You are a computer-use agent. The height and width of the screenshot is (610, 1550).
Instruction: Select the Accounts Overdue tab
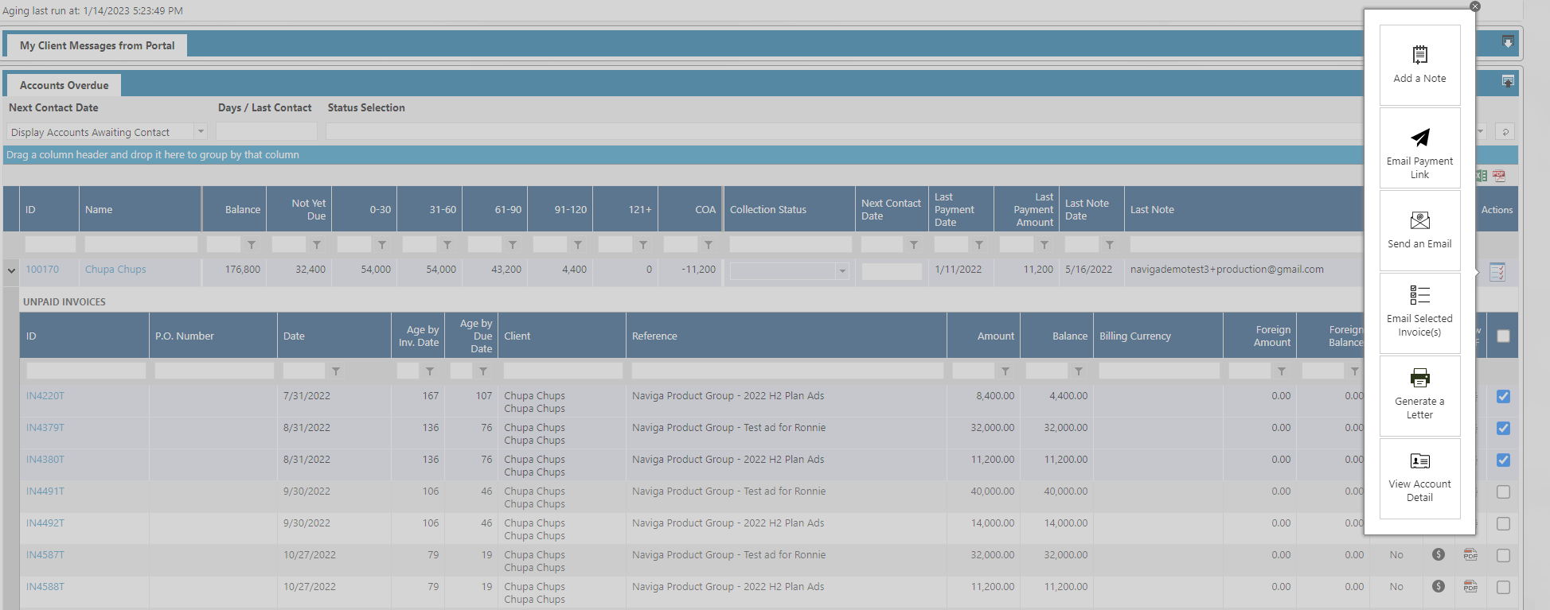64,85
